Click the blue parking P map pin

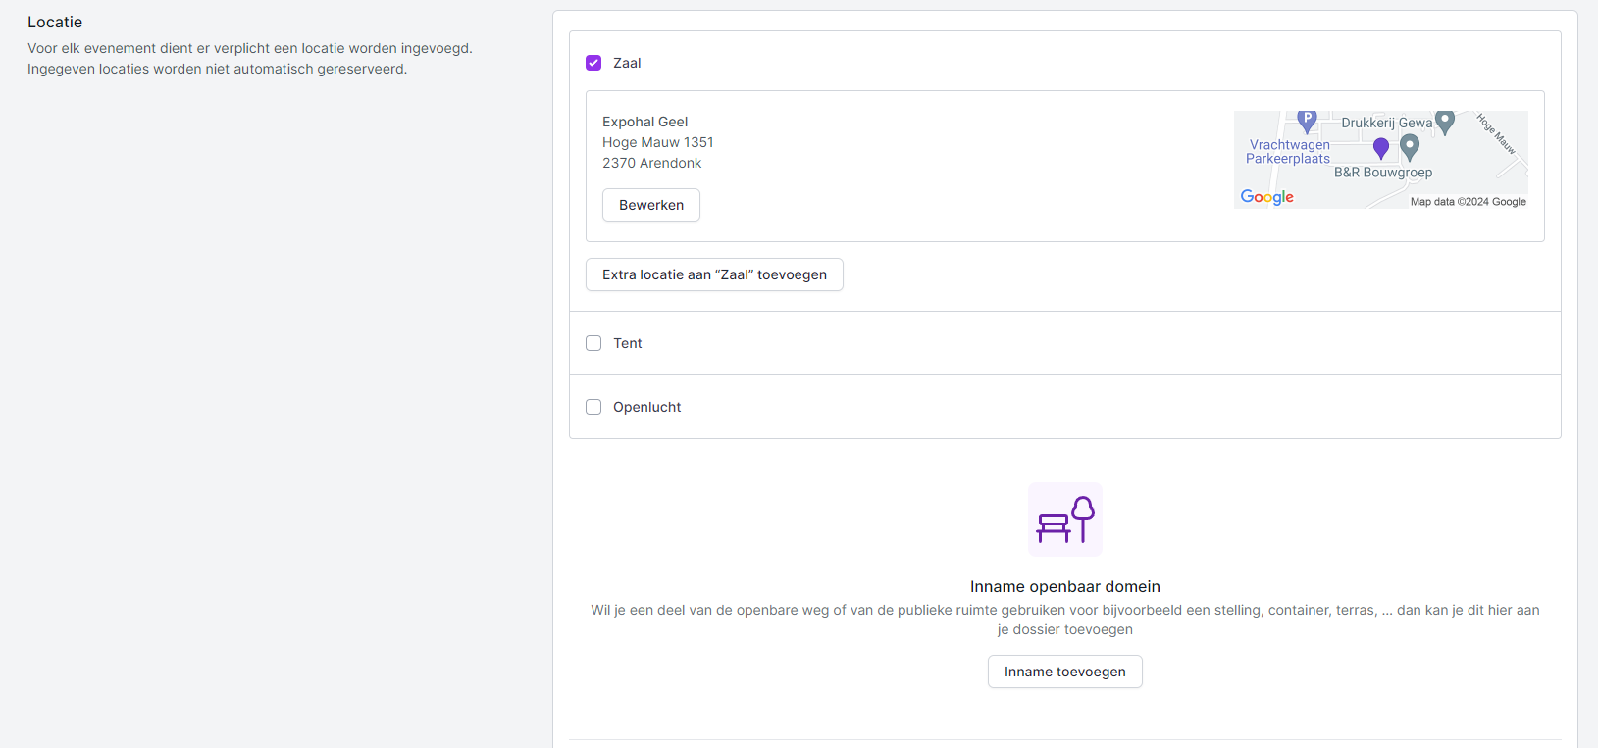tap(1307, 120)
